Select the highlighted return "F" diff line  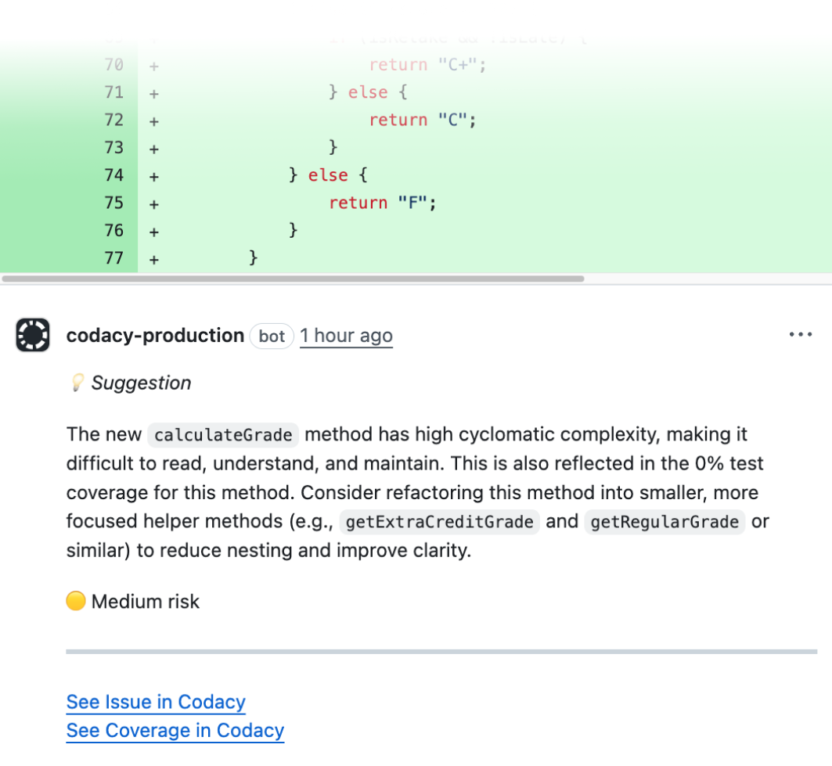pos(381,203)
